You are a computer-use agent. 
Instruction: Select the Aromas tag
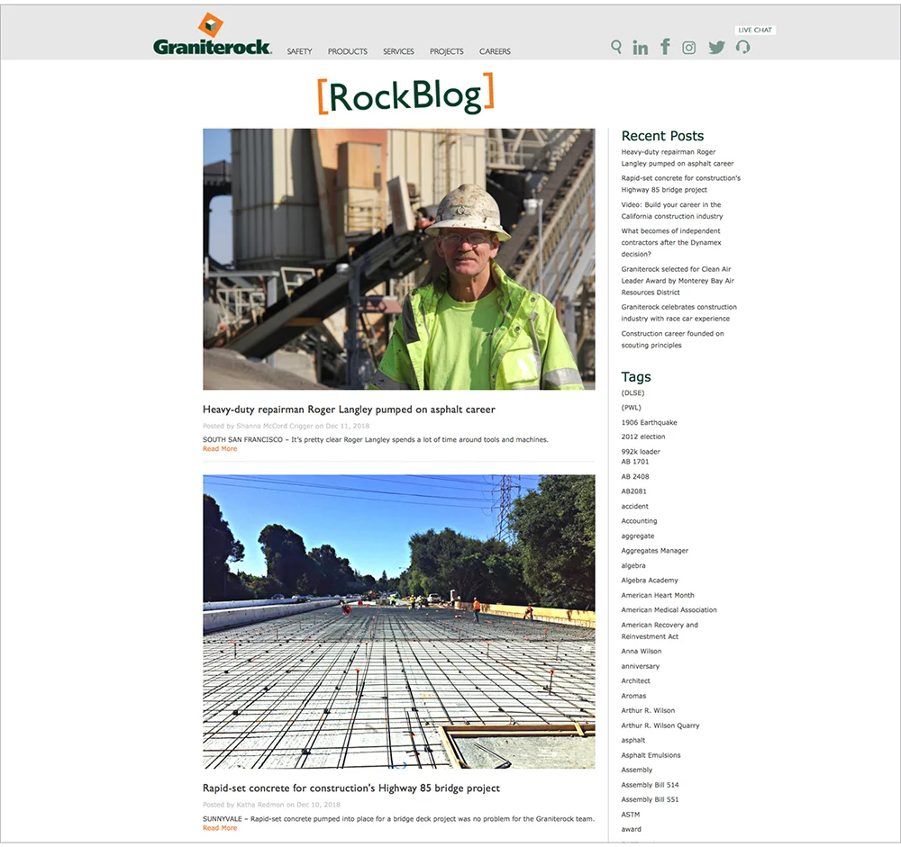pos(633,696)
